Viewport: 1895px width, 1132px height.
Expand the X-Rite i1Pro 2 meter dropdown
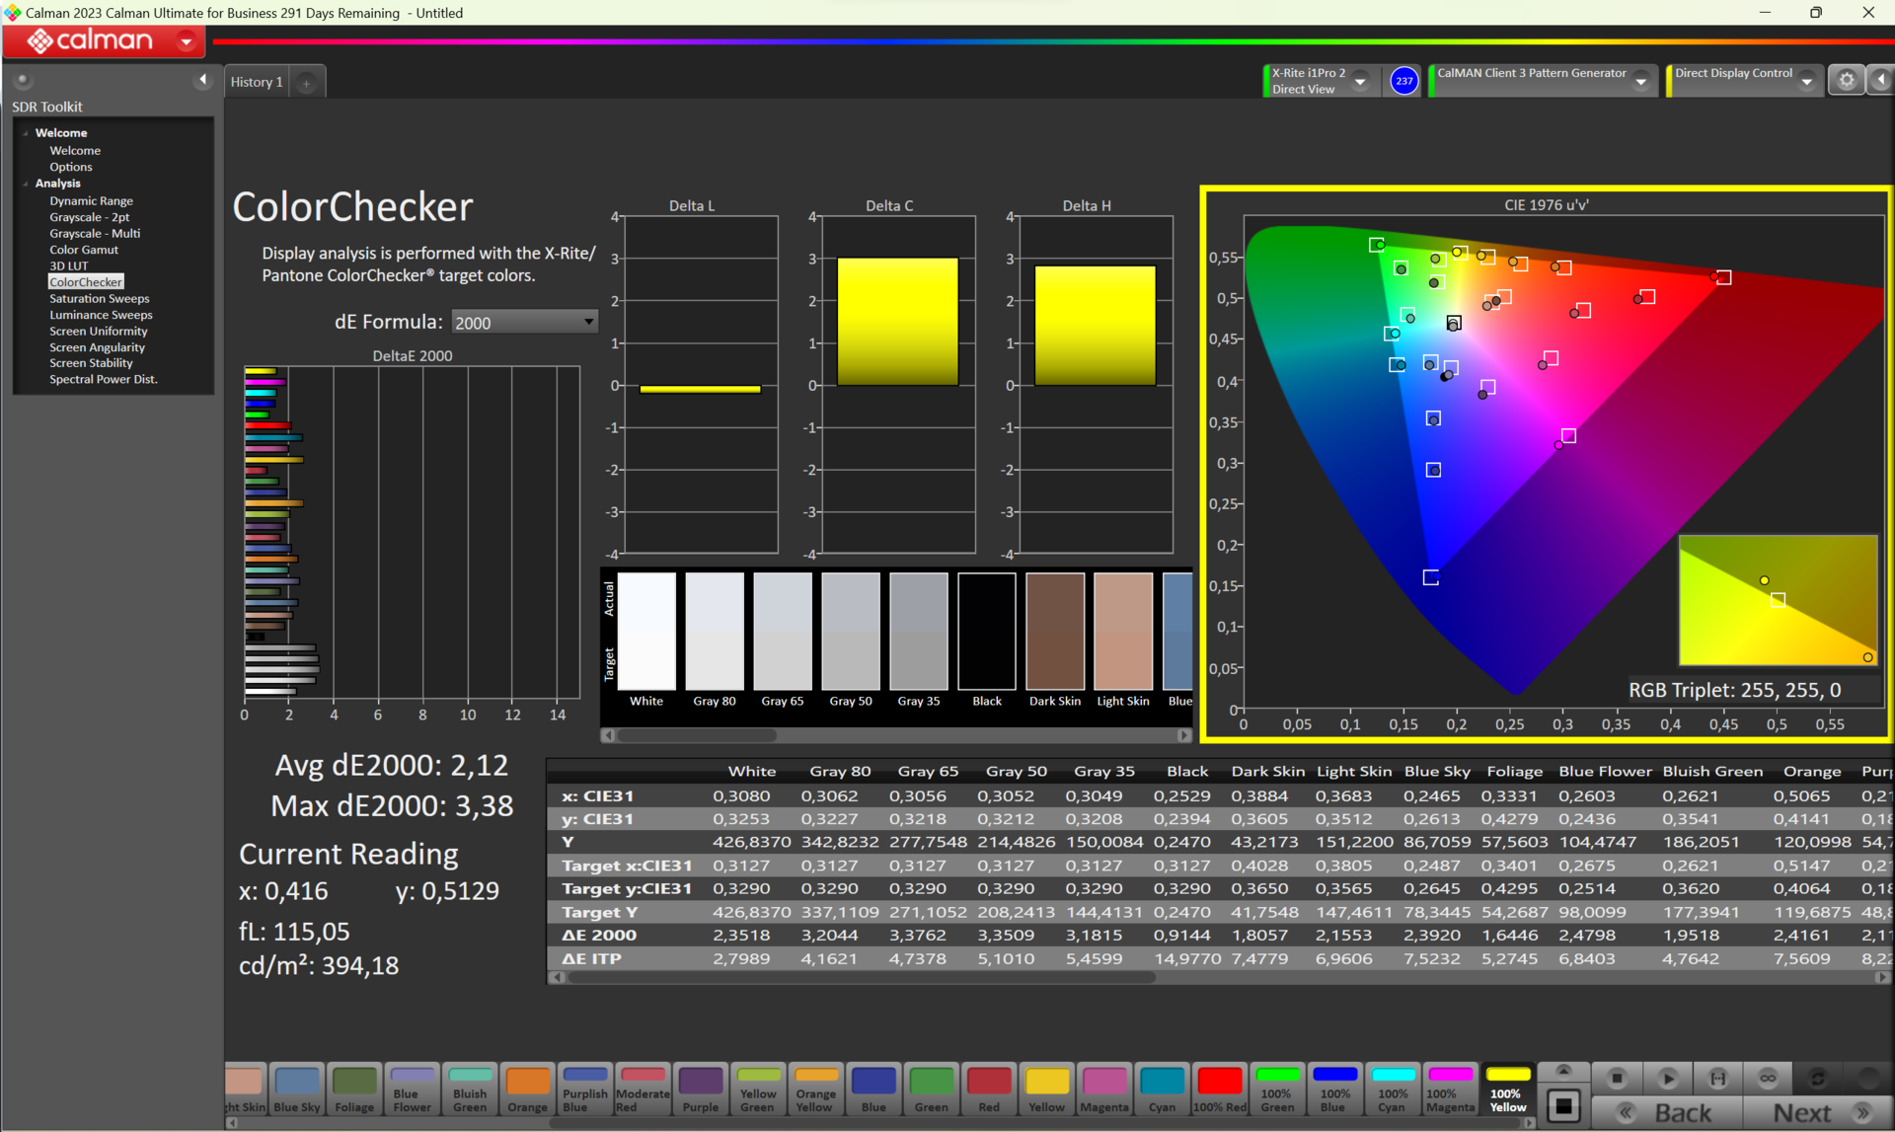pos(1360,82)
